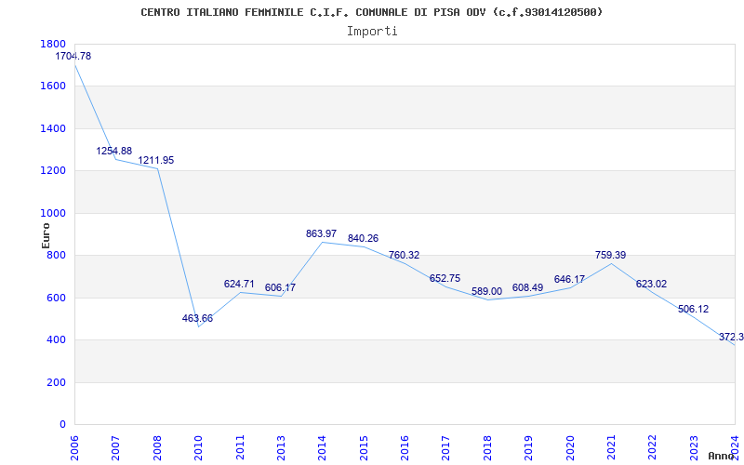The height and width of the screenshot is (465, 744).
Task: Click the 400 y-axis tick label
Action: [57, 340]
